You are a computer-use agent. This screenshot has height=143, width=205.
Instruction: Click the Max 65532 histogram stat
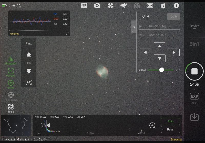(x=40, y=117)
